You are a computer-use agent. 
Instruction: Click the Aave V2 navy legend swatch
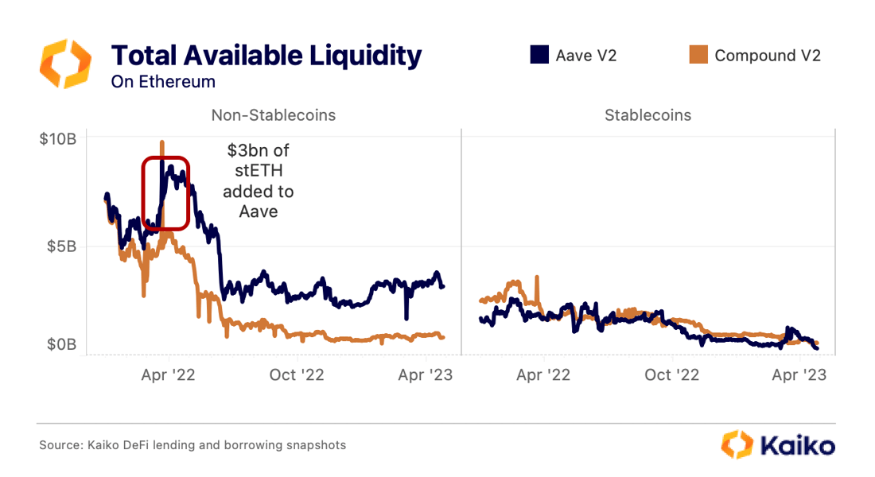(539, 55)
